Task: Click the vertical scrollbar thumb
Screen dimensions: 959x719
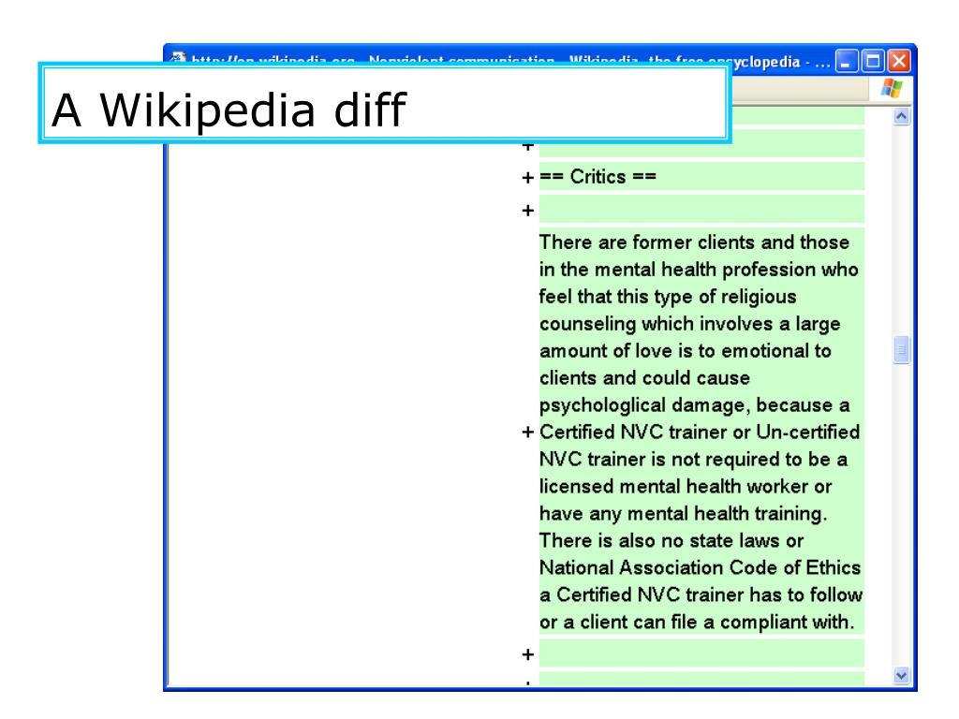Action: 901,350
